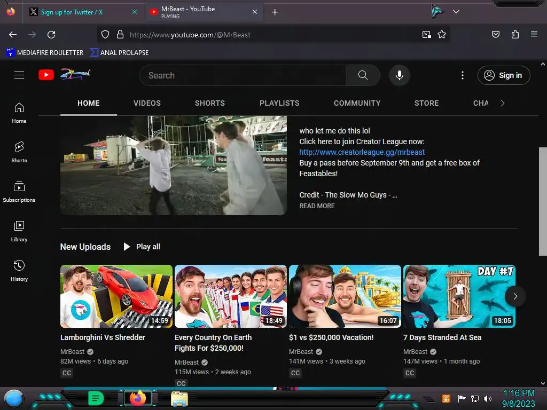The height and width of the screenshot is (410, 547).
Task: Click the search magnifier button
Action: click(363, 75)
